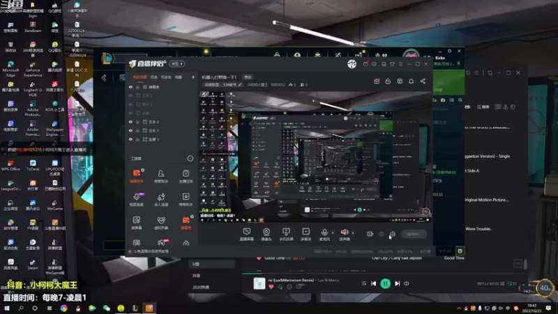
Task: Show hidden system tray icons
Action: click(x=459, y=308)
